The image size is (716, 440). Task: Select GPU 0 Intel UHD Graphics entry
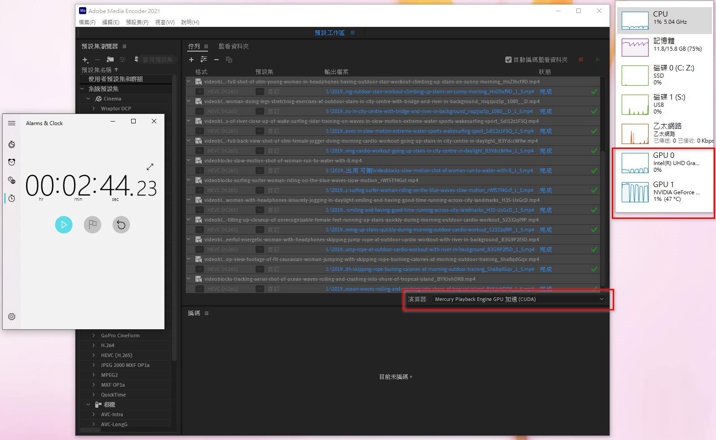(x=664, y=162)
